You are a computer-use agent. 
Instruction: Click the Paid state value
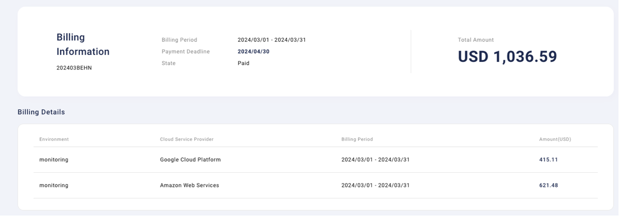coord(243,63)
